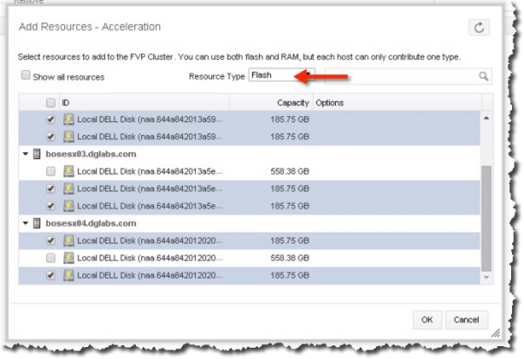Uncheck last 185.75 GB disk under bosesx04
The height and width of the screenshot is (359, 524).
(x=50, y=275)
